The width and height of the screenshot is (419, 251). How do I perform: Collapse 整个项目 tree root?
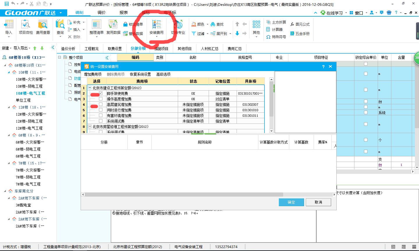(x=59, y=57)
